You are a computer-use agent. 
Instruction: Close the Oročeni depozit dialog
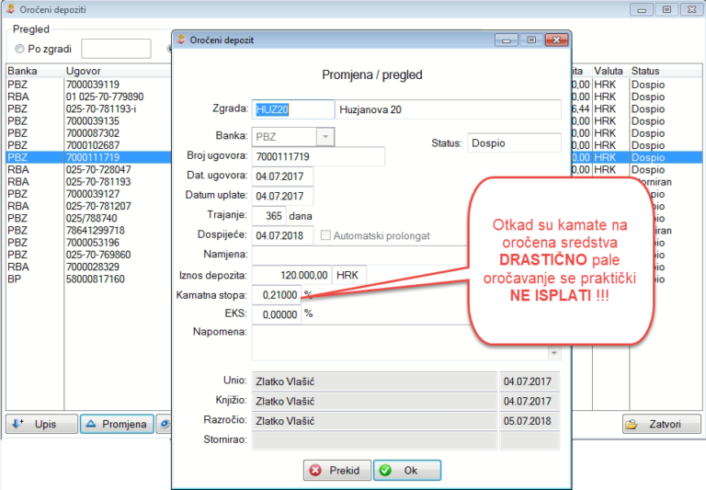[x=556, y=40]
